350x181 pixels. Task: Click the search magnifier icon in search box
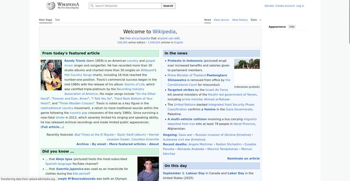(x=92, y=6)
